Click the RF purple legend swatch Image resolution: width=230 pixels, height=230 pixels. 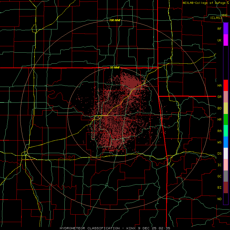coord(226,29)
